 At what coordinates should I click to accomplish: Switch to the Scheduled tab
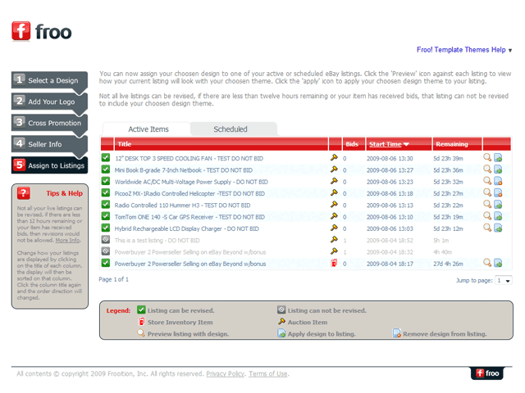pyautogui.click(x=233, y=129)
